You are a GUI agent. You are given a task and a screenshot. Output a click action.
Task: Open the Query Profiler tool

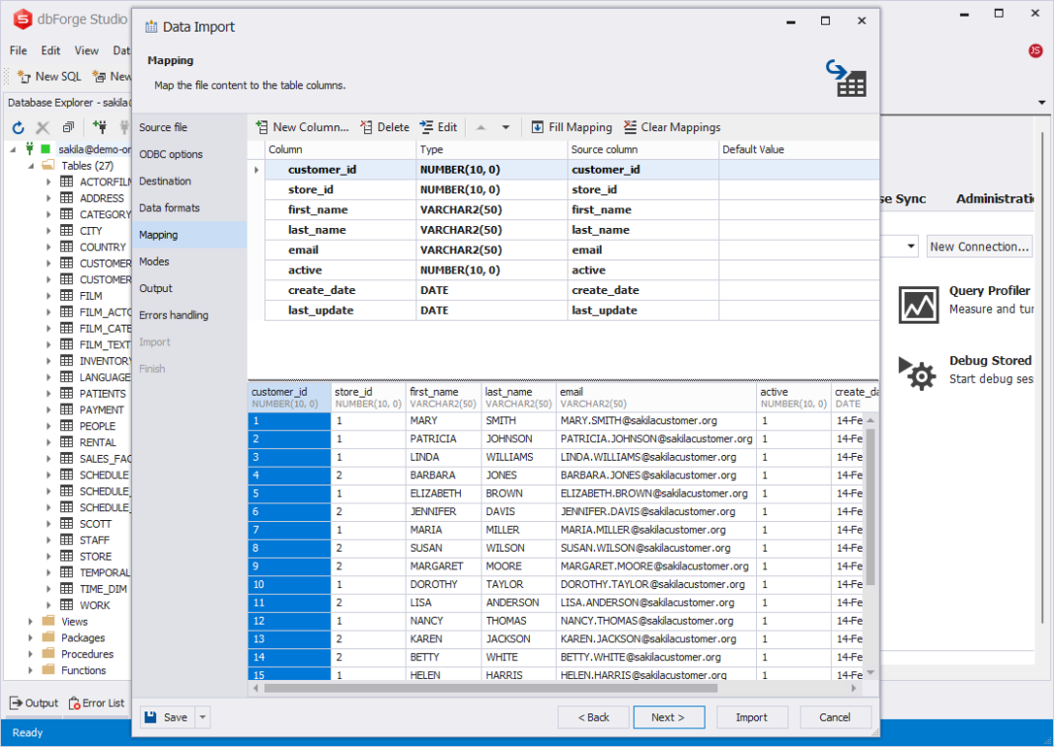[919, 306]
